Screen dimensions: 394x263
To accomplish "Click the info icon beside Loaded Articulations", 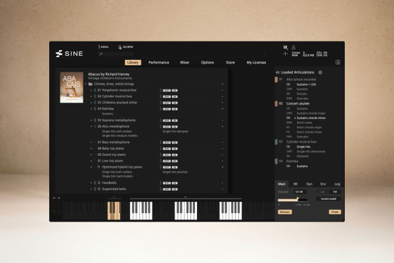I will 320,72.
